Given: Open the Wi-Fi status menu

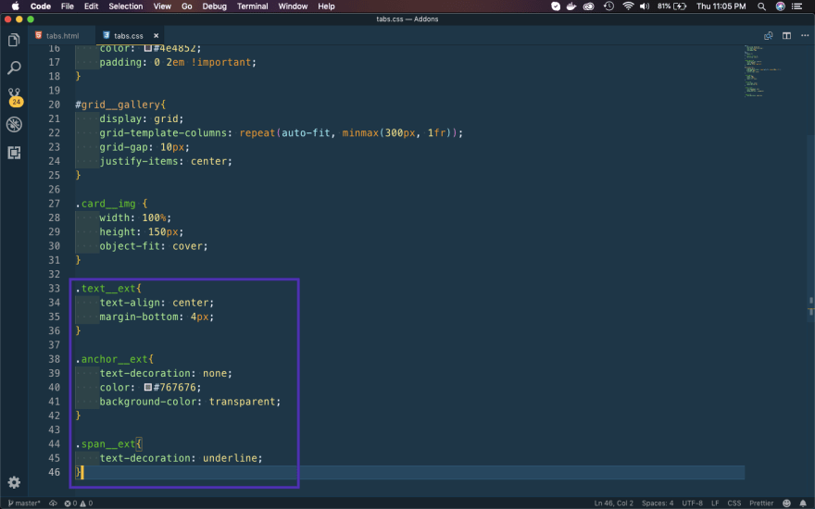Looking at the screenshot, I should coord(628,6).
